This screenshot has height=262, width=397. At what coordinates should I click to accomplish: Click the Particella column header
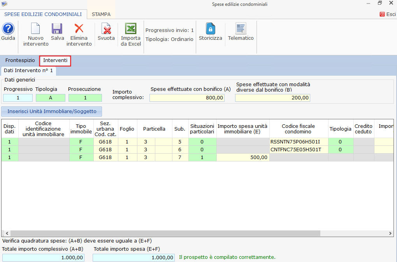pos(154,129)
